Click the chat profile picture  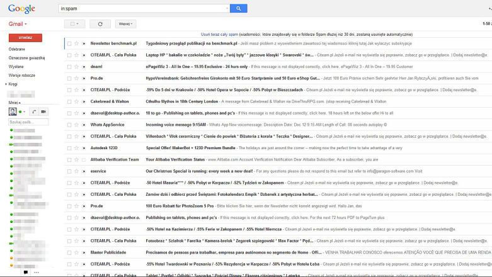pyautogui.click(x=13, y=111)
